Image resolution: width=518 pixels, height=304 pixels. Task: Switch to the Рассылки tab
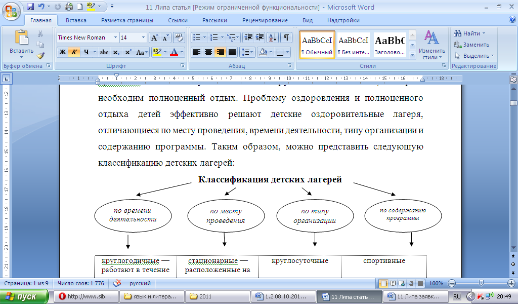coord(214,20)
